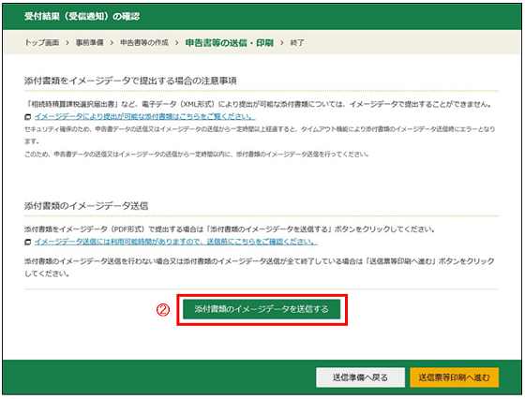
Task: Click note beginning このため、申告書データの送信又は
Action: pyautogui.click(x=197, y=155)
